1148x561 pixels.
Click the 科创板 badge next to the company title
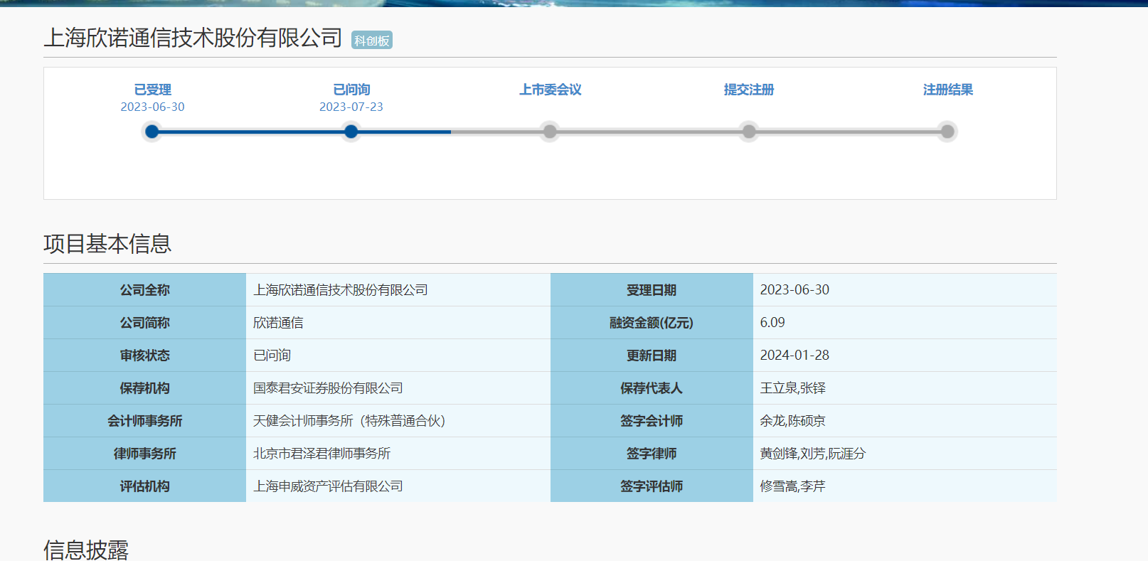[x=372, y=41]
